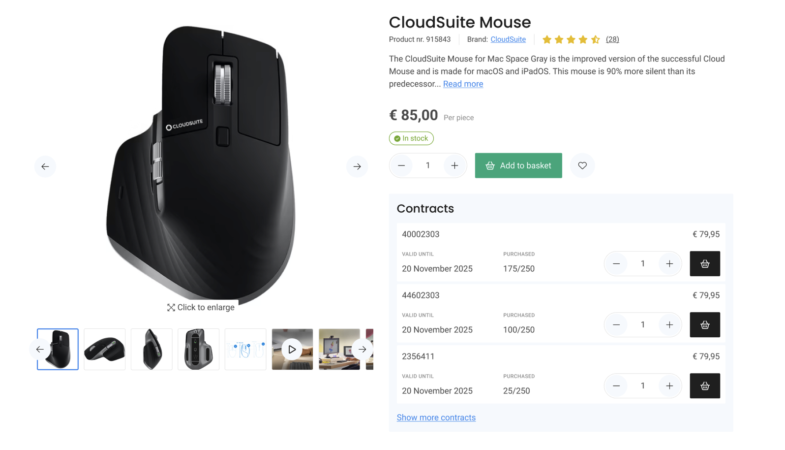Screen dimensions: 785x450
Task: Open the CloudSuite brand link
Action: click(508, 39)
